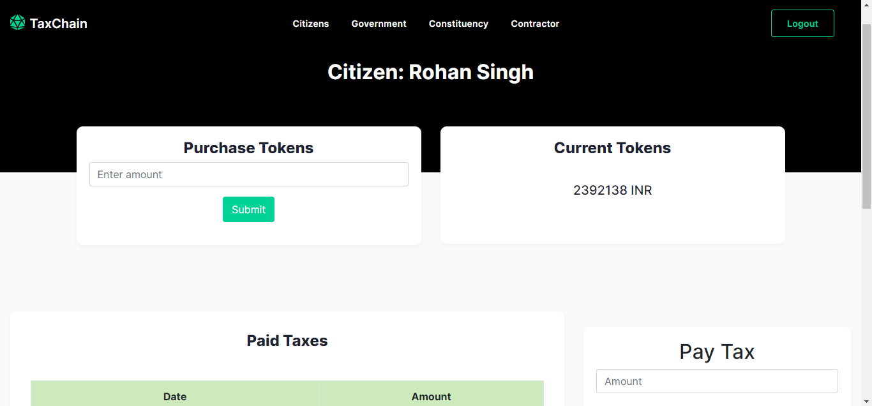
Task: Select the Constituency nav link
Action: click(458, 24)
